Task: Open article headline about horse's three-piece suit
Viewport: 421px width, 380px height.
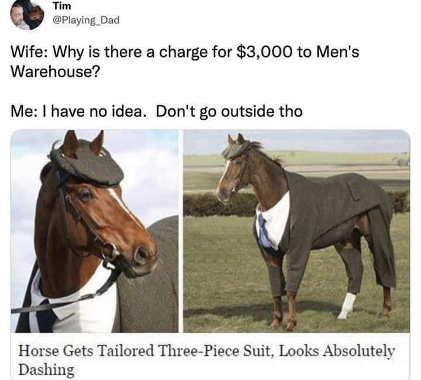Action: coord(207,360)
